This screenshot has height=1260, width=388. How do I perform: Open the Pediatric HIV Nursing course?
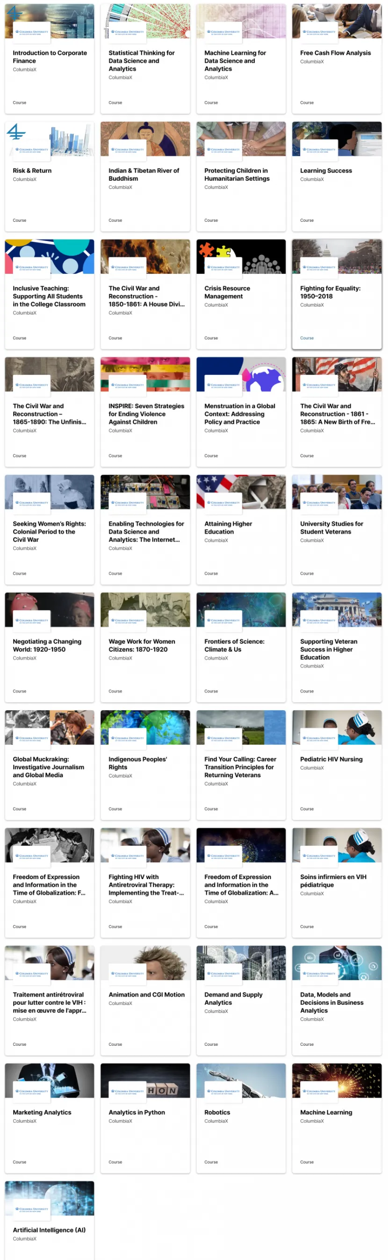pos(337,765)
